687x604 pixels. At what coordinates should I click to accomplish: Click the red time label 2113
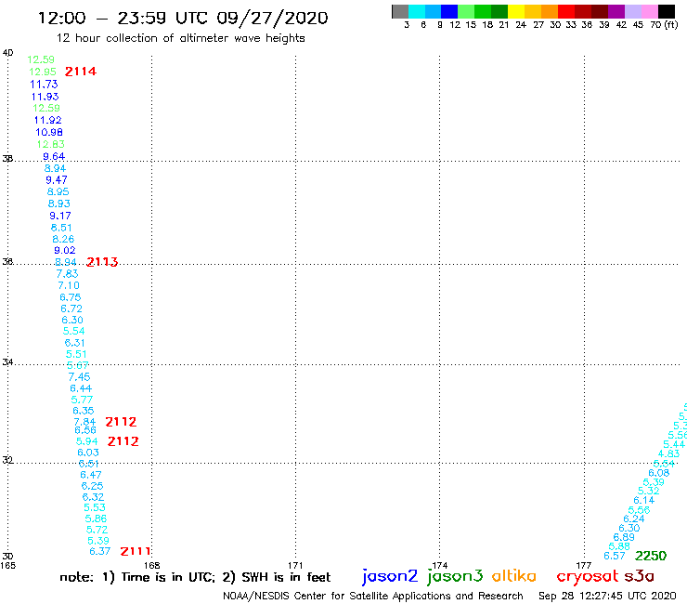coord(102,262)
